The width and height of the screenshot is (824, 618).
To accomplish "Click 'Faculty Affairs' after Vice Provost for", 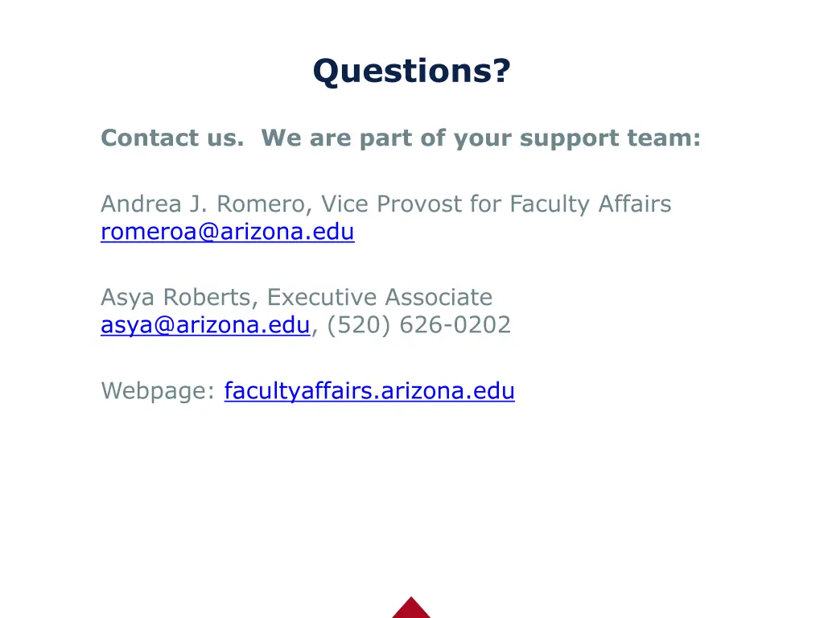I will [591, 205].
